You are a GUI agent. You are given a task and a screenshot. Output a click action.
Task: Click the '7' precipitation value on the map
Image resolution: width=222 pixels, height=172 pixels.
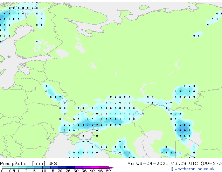coord(88,125)
